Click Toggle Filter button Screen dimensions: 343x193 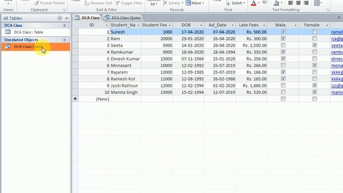pos(129,3)
